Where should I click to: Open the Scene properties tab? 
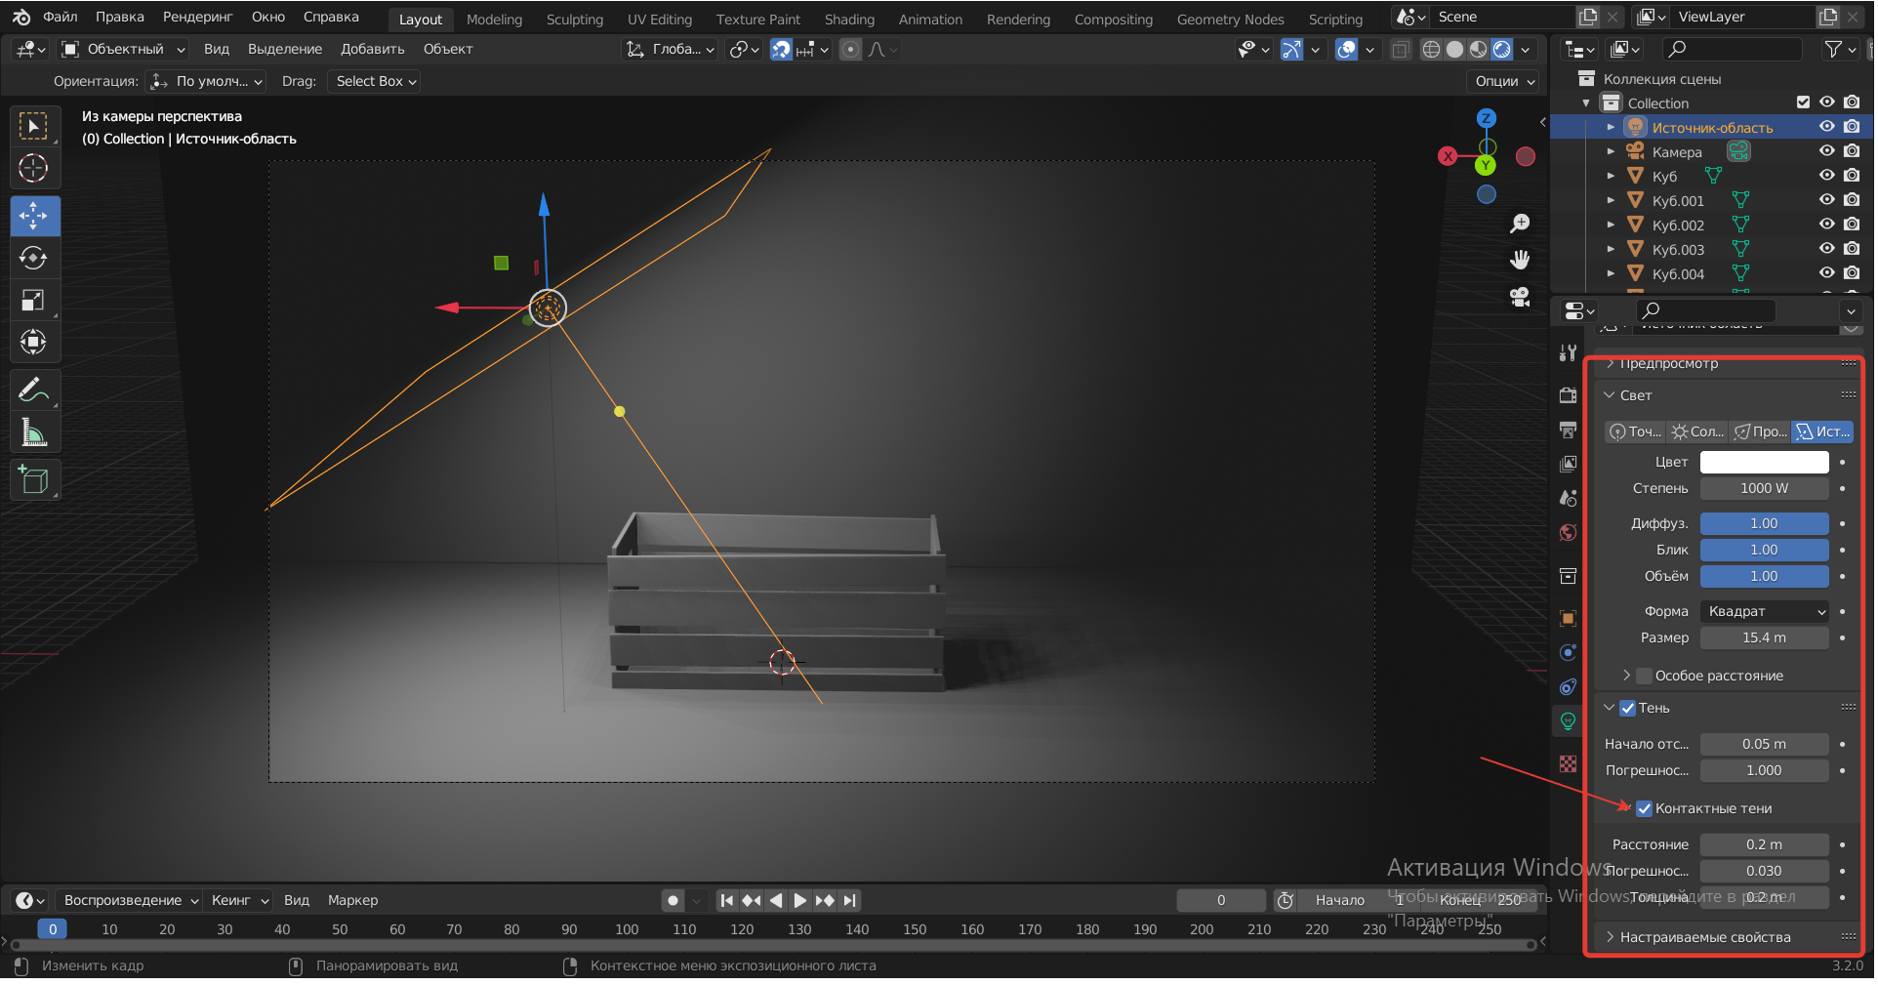[x=1568, y=498]
